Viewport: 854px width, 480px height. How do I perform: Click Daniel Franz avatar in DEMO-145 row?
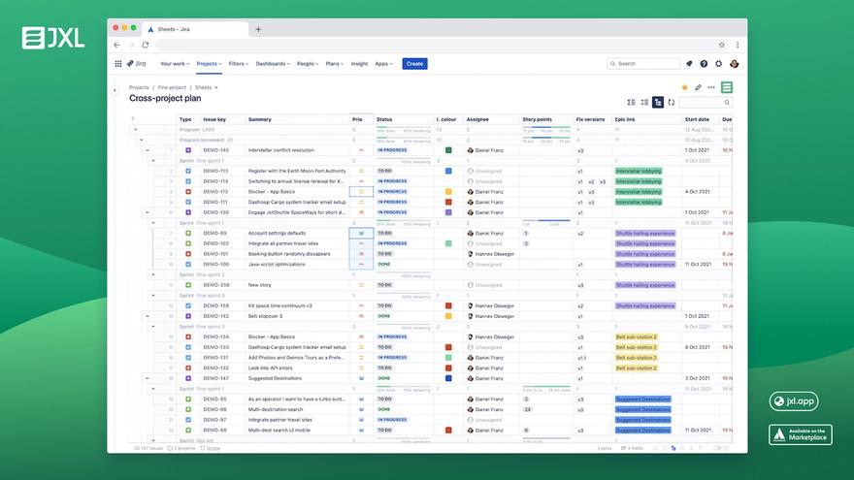(x=470, y=150)
